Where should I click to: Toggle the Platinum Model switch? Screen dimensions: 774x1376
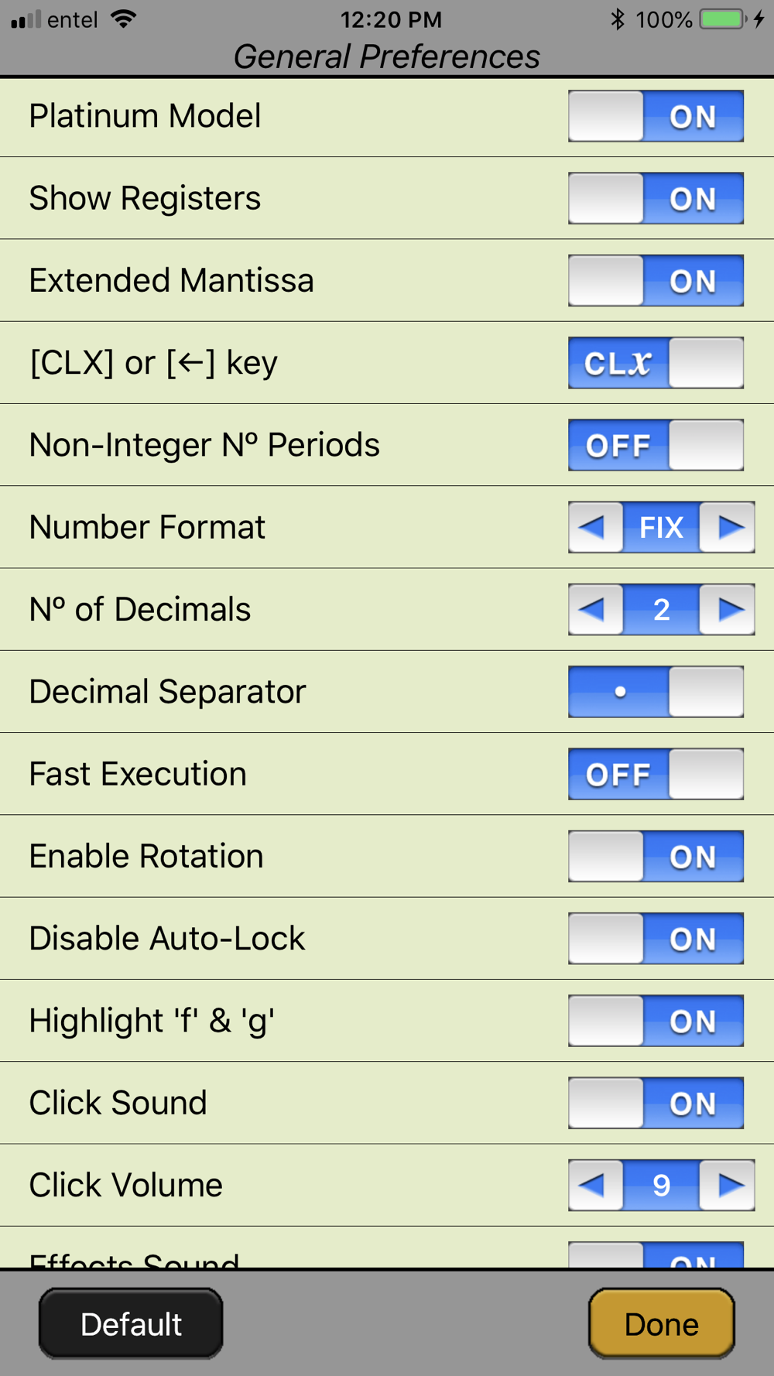click(656, 116)
